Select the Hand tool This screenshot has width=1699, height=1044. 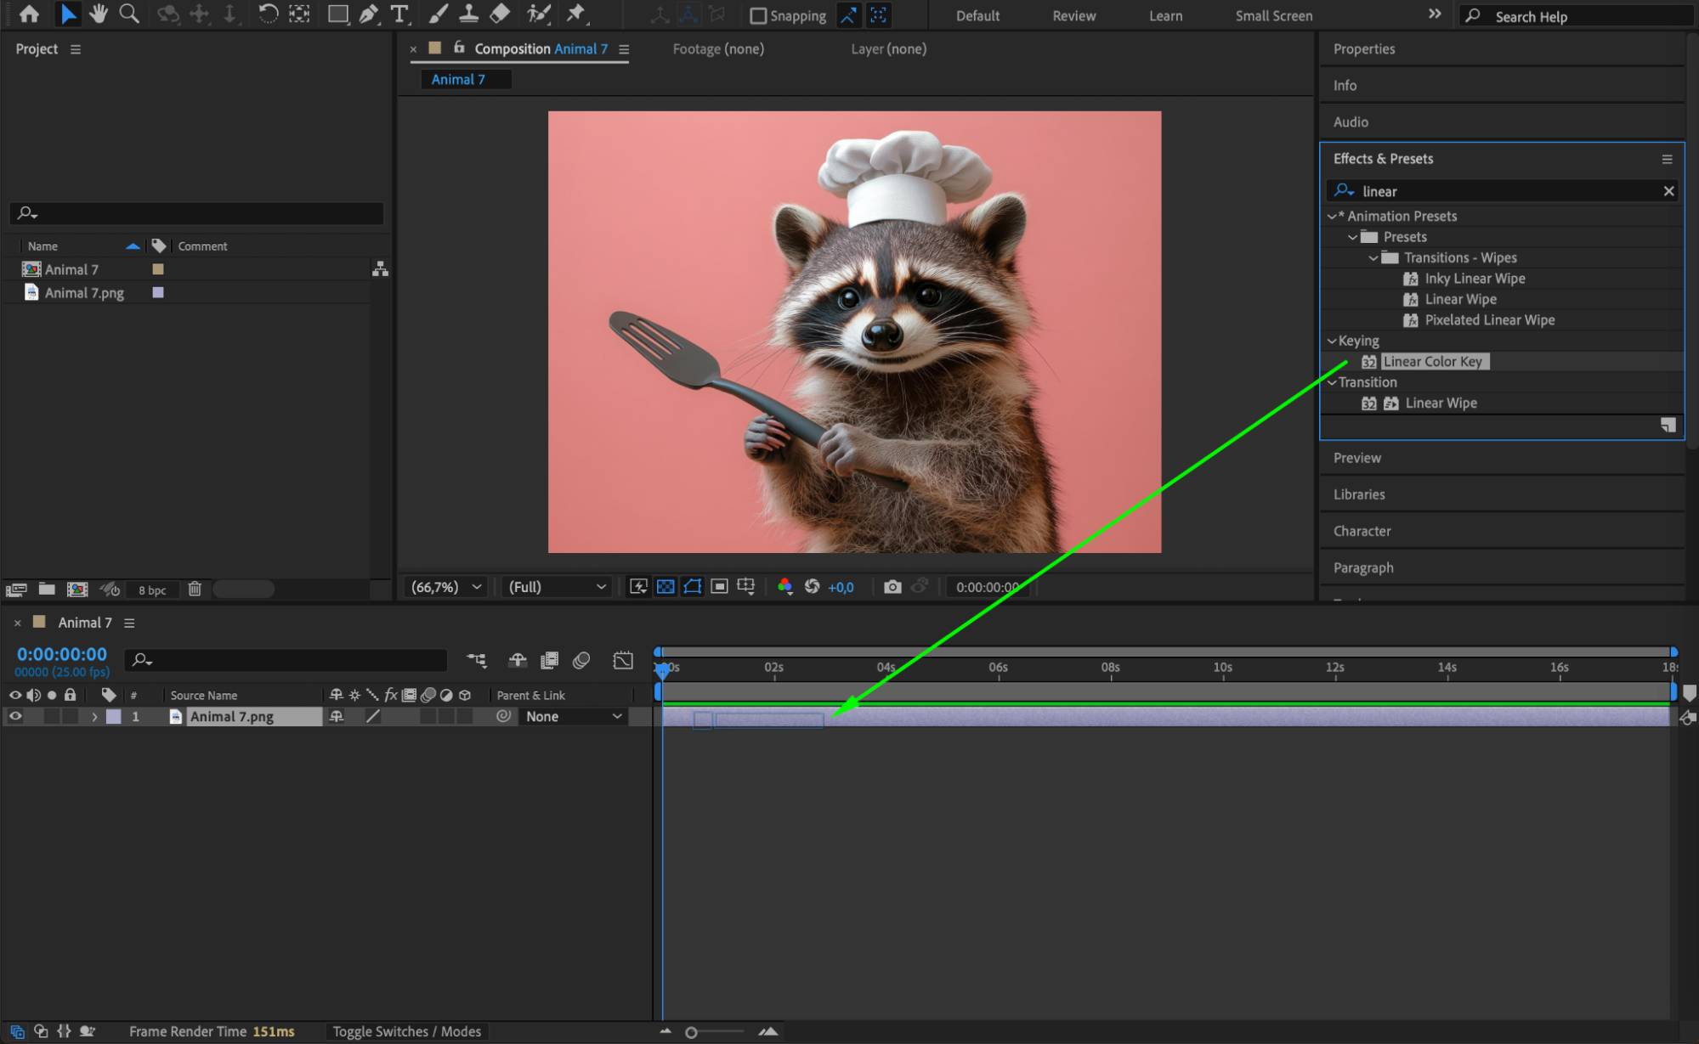click(99, 14)
